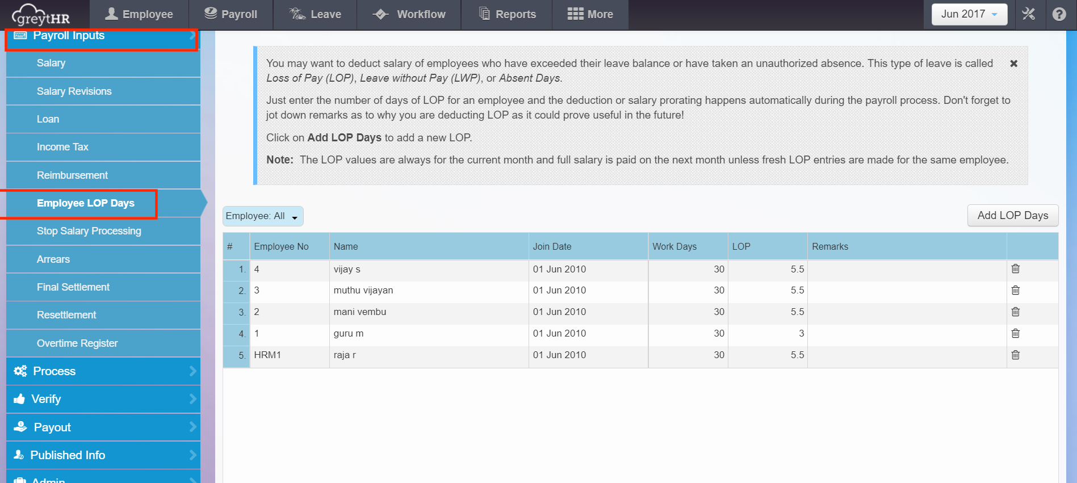Screen dimensions: 1077x483
Task: Delete the LOP entry for guru m
Action: [1016, 333]
